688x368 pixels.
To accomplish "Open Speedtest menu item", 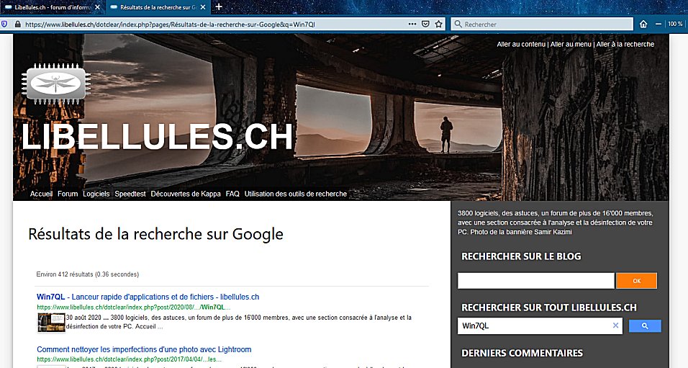I will 130,194.
